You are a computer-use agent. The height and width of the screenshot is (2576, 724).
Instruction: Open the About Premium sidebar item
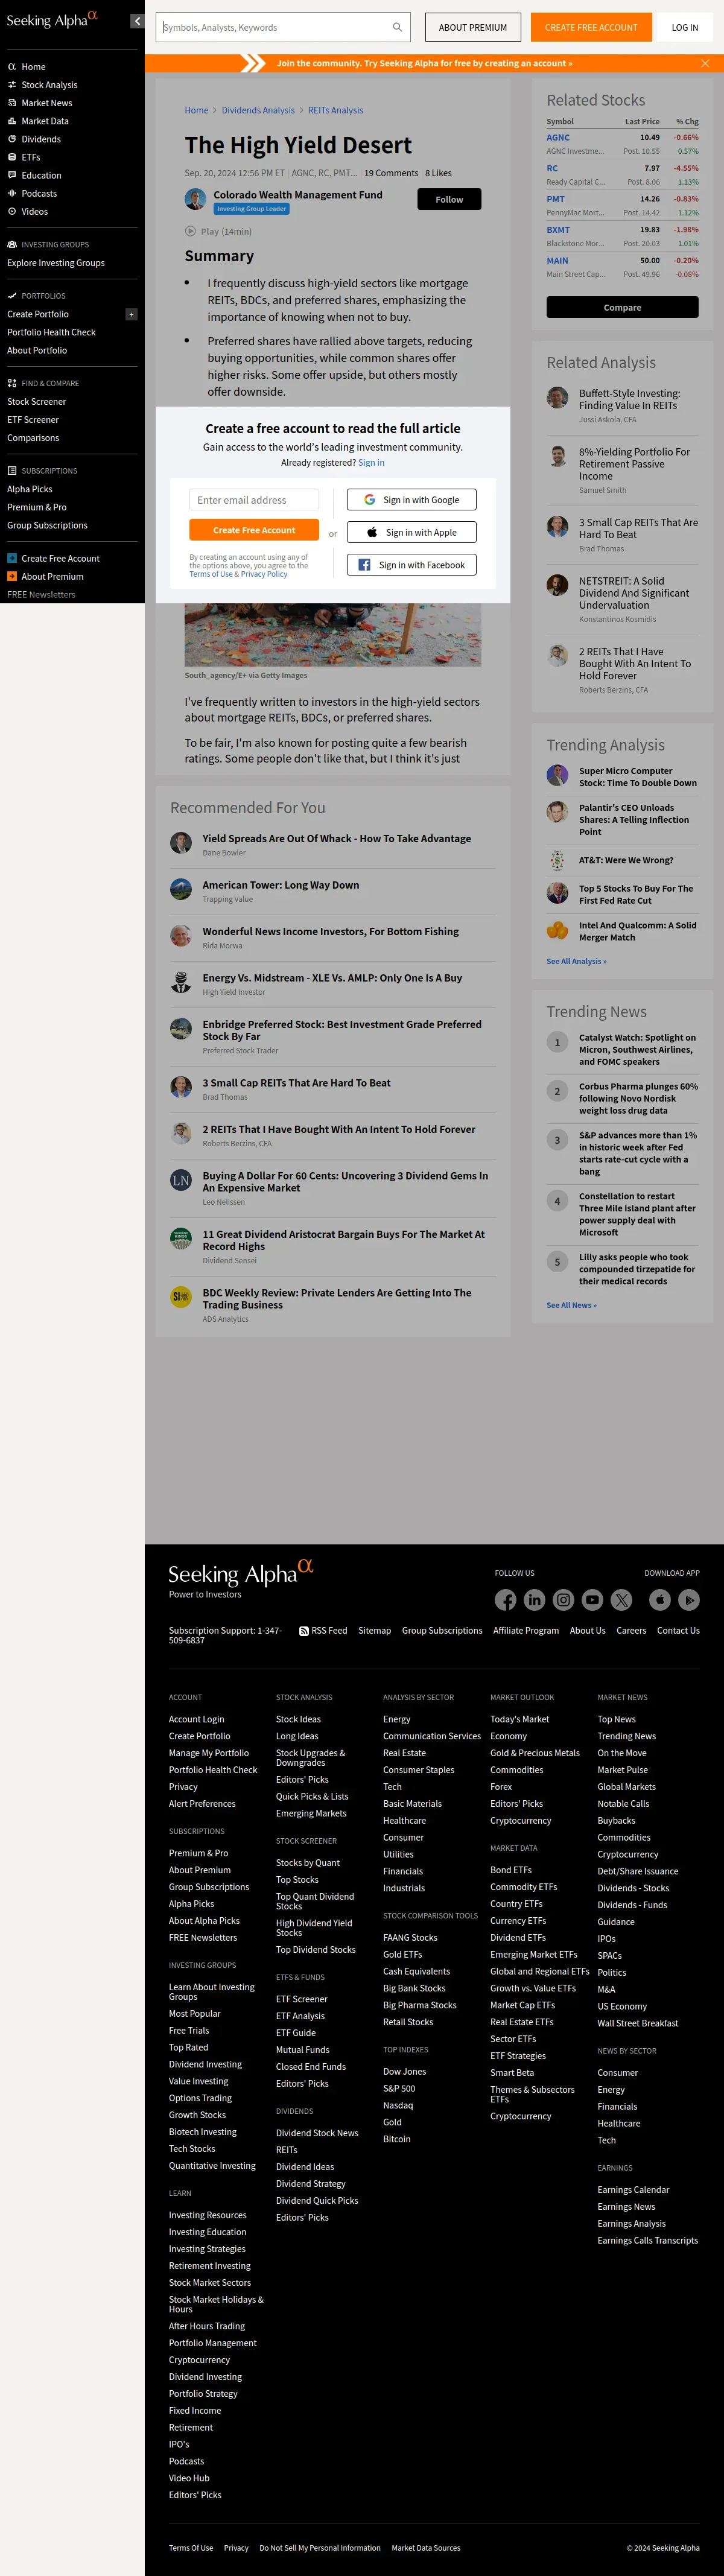tap(46, 576)
